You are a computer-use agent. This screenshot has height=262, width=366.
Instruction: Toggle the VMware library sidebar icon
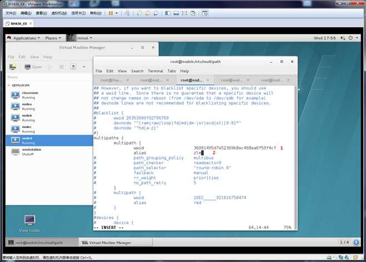pyautogui.click(x=168, y=13)
